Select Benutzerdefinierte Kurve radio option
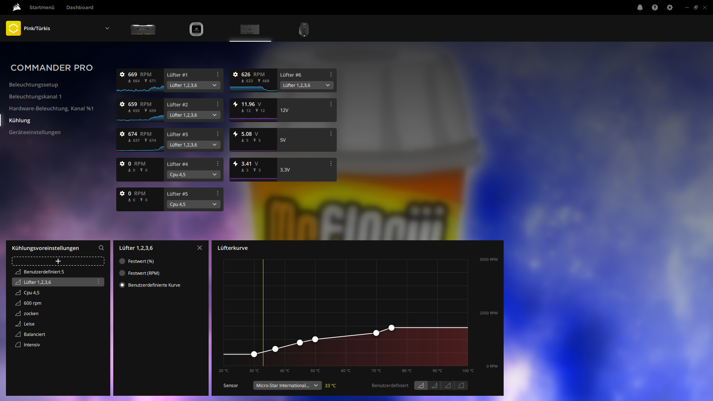This screenshot has width=713, height=401. pos(122,285)
